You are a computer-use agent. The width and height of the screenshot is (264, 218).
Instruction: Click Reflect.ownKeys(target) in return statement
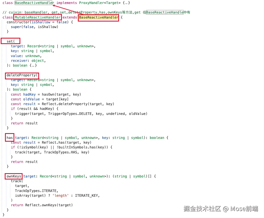click(x=49, y=205)
